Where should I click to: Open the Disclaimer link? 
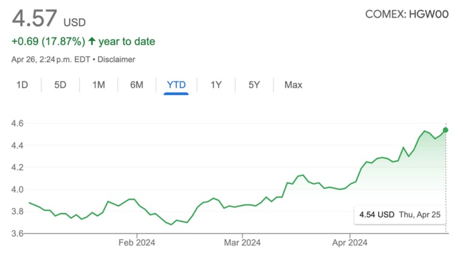pos(118,60)
